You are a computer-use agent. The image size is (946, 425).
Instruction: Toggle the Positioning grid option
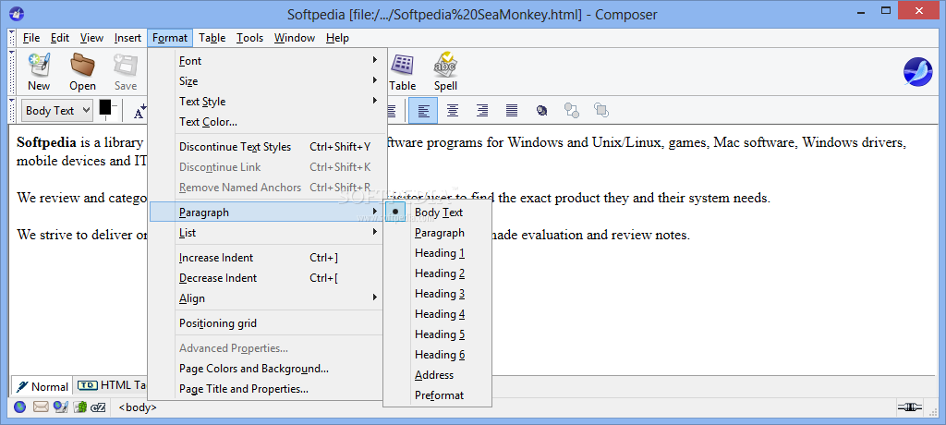click(x=266, y=323)
